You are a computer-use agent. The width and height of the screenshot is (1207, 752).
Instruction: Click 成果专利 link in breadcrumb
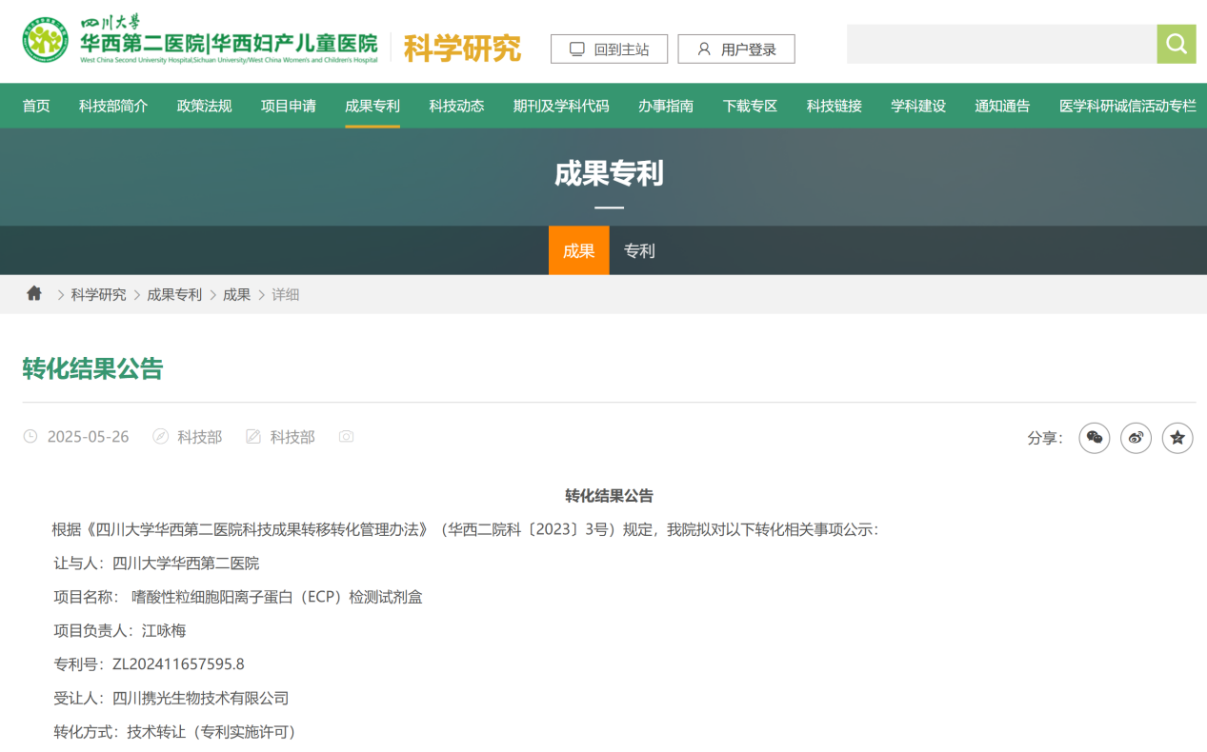tap(174, 295)
